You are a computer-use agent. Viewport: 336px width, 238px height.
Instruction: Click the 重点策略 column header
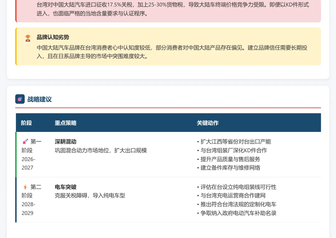pos(66,123)
